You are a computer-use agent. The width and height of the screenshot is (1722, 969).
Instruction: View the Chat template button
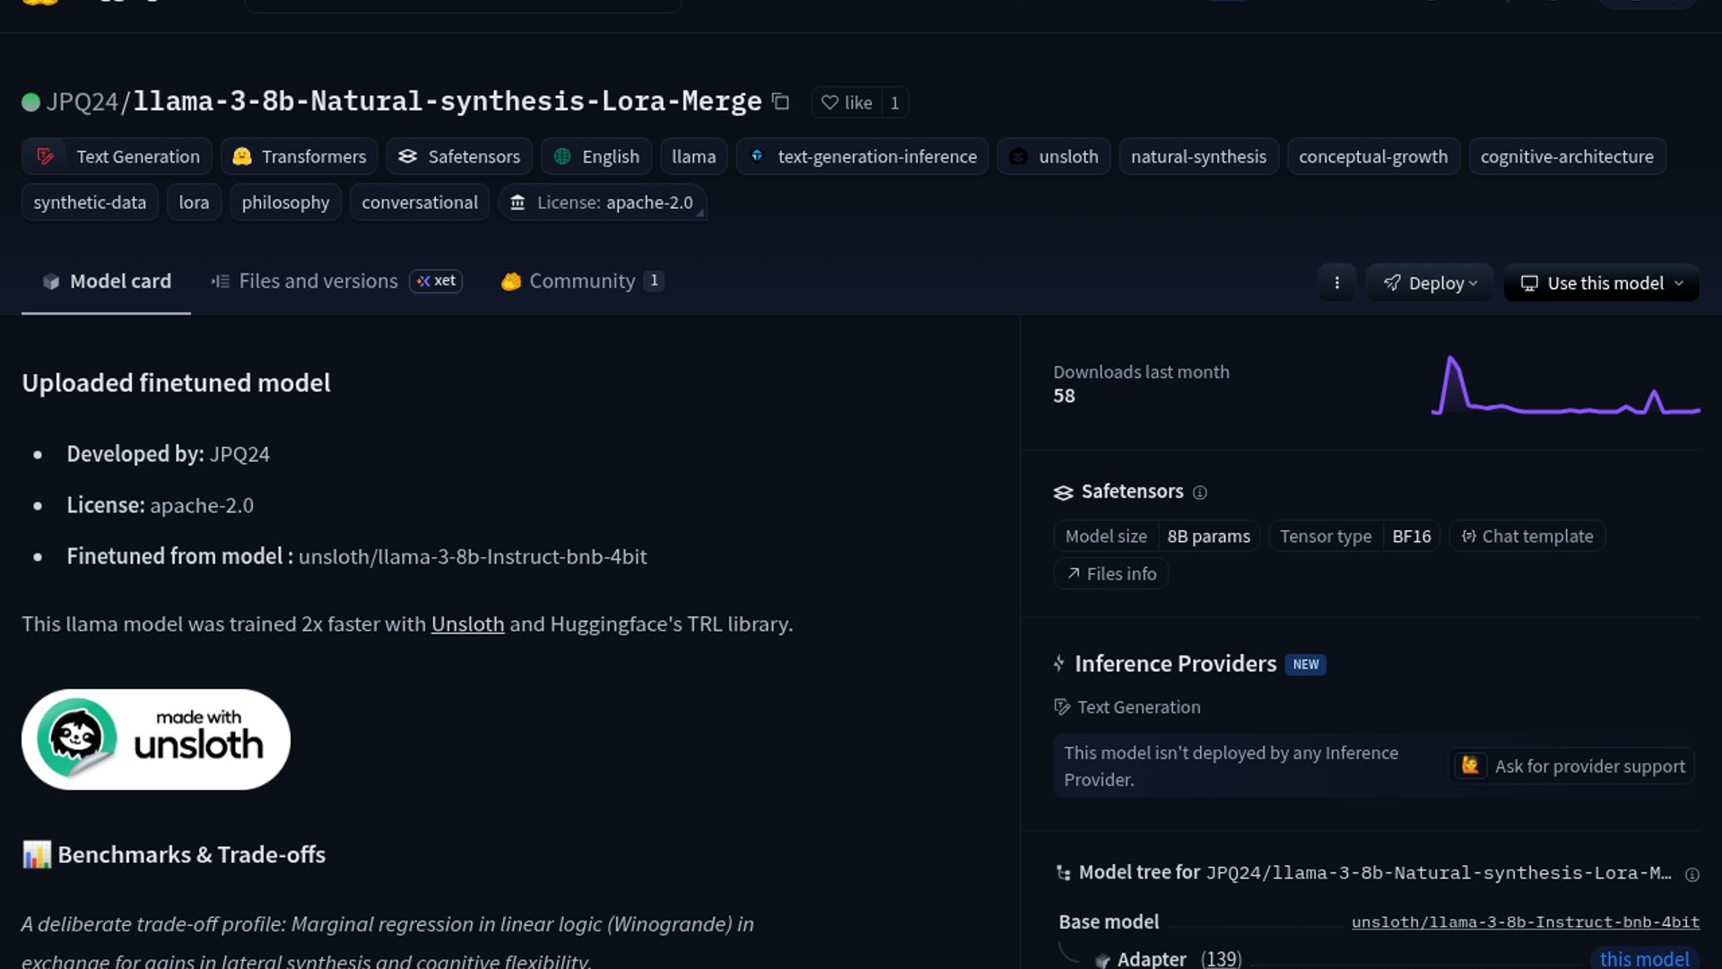coord(1526,536)
